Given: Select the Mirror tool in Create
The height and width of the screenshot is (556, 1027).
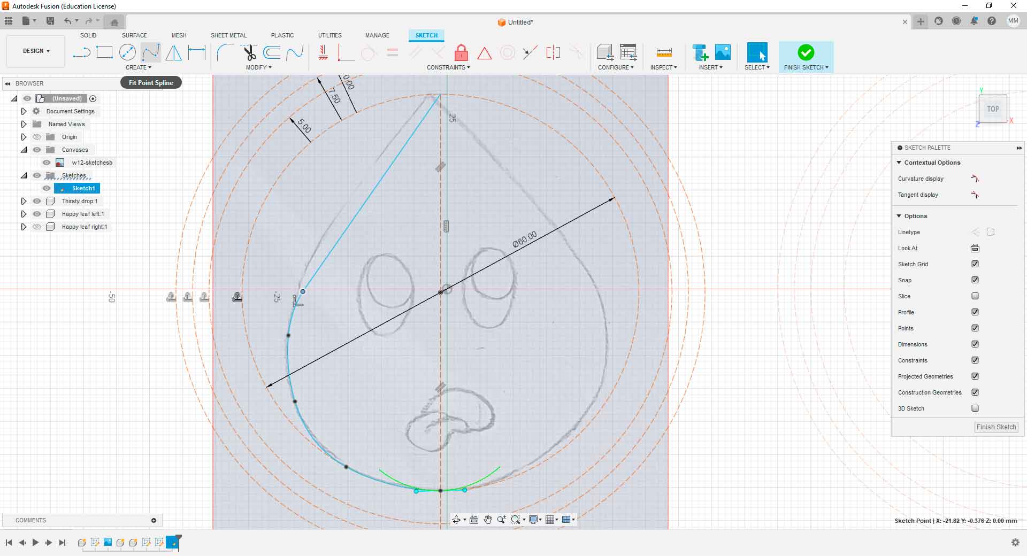Looking at the screenshot, I should 173,52.
